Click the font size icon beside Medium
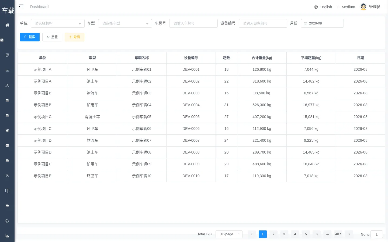This screenshot has width=388, height=242. pos(338,7)
